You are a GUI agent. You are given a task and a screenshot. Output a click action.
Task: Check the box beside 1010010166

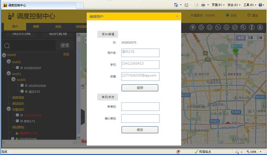click(x=22, y=85)
